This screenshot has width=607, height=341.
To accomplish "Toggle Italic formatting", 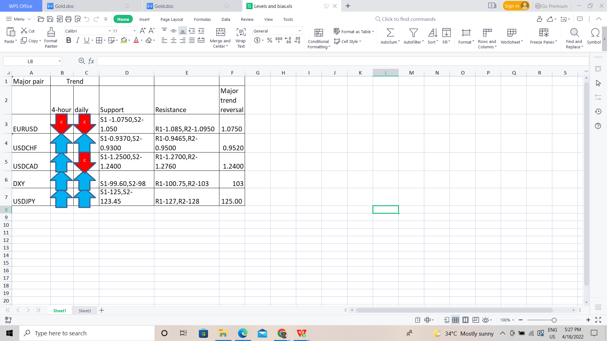I will coord(77,40).
